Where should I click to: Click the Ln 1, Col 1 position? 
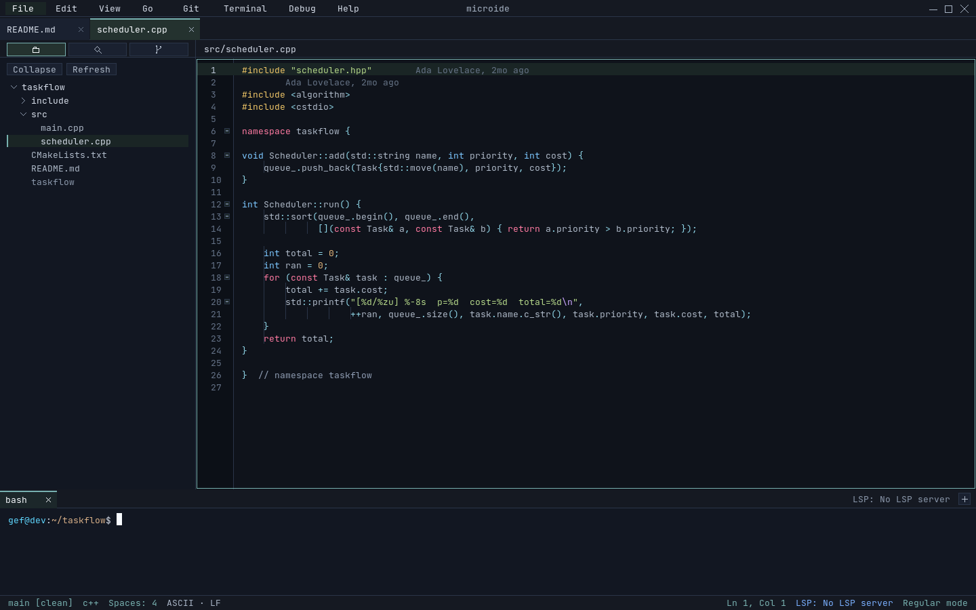756,603
